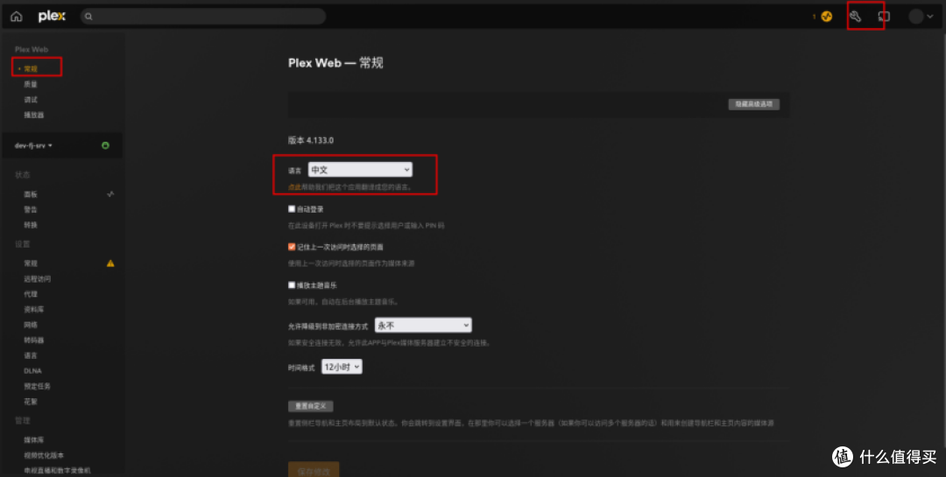The width and height of the screenshot is (946, 477).
Task: Expand the dev-fj-srv server selector
Action: 34,145
